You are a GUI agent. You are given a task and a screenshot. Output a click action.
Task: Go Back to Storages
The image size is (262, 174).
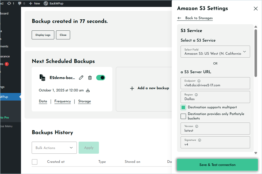199,18
